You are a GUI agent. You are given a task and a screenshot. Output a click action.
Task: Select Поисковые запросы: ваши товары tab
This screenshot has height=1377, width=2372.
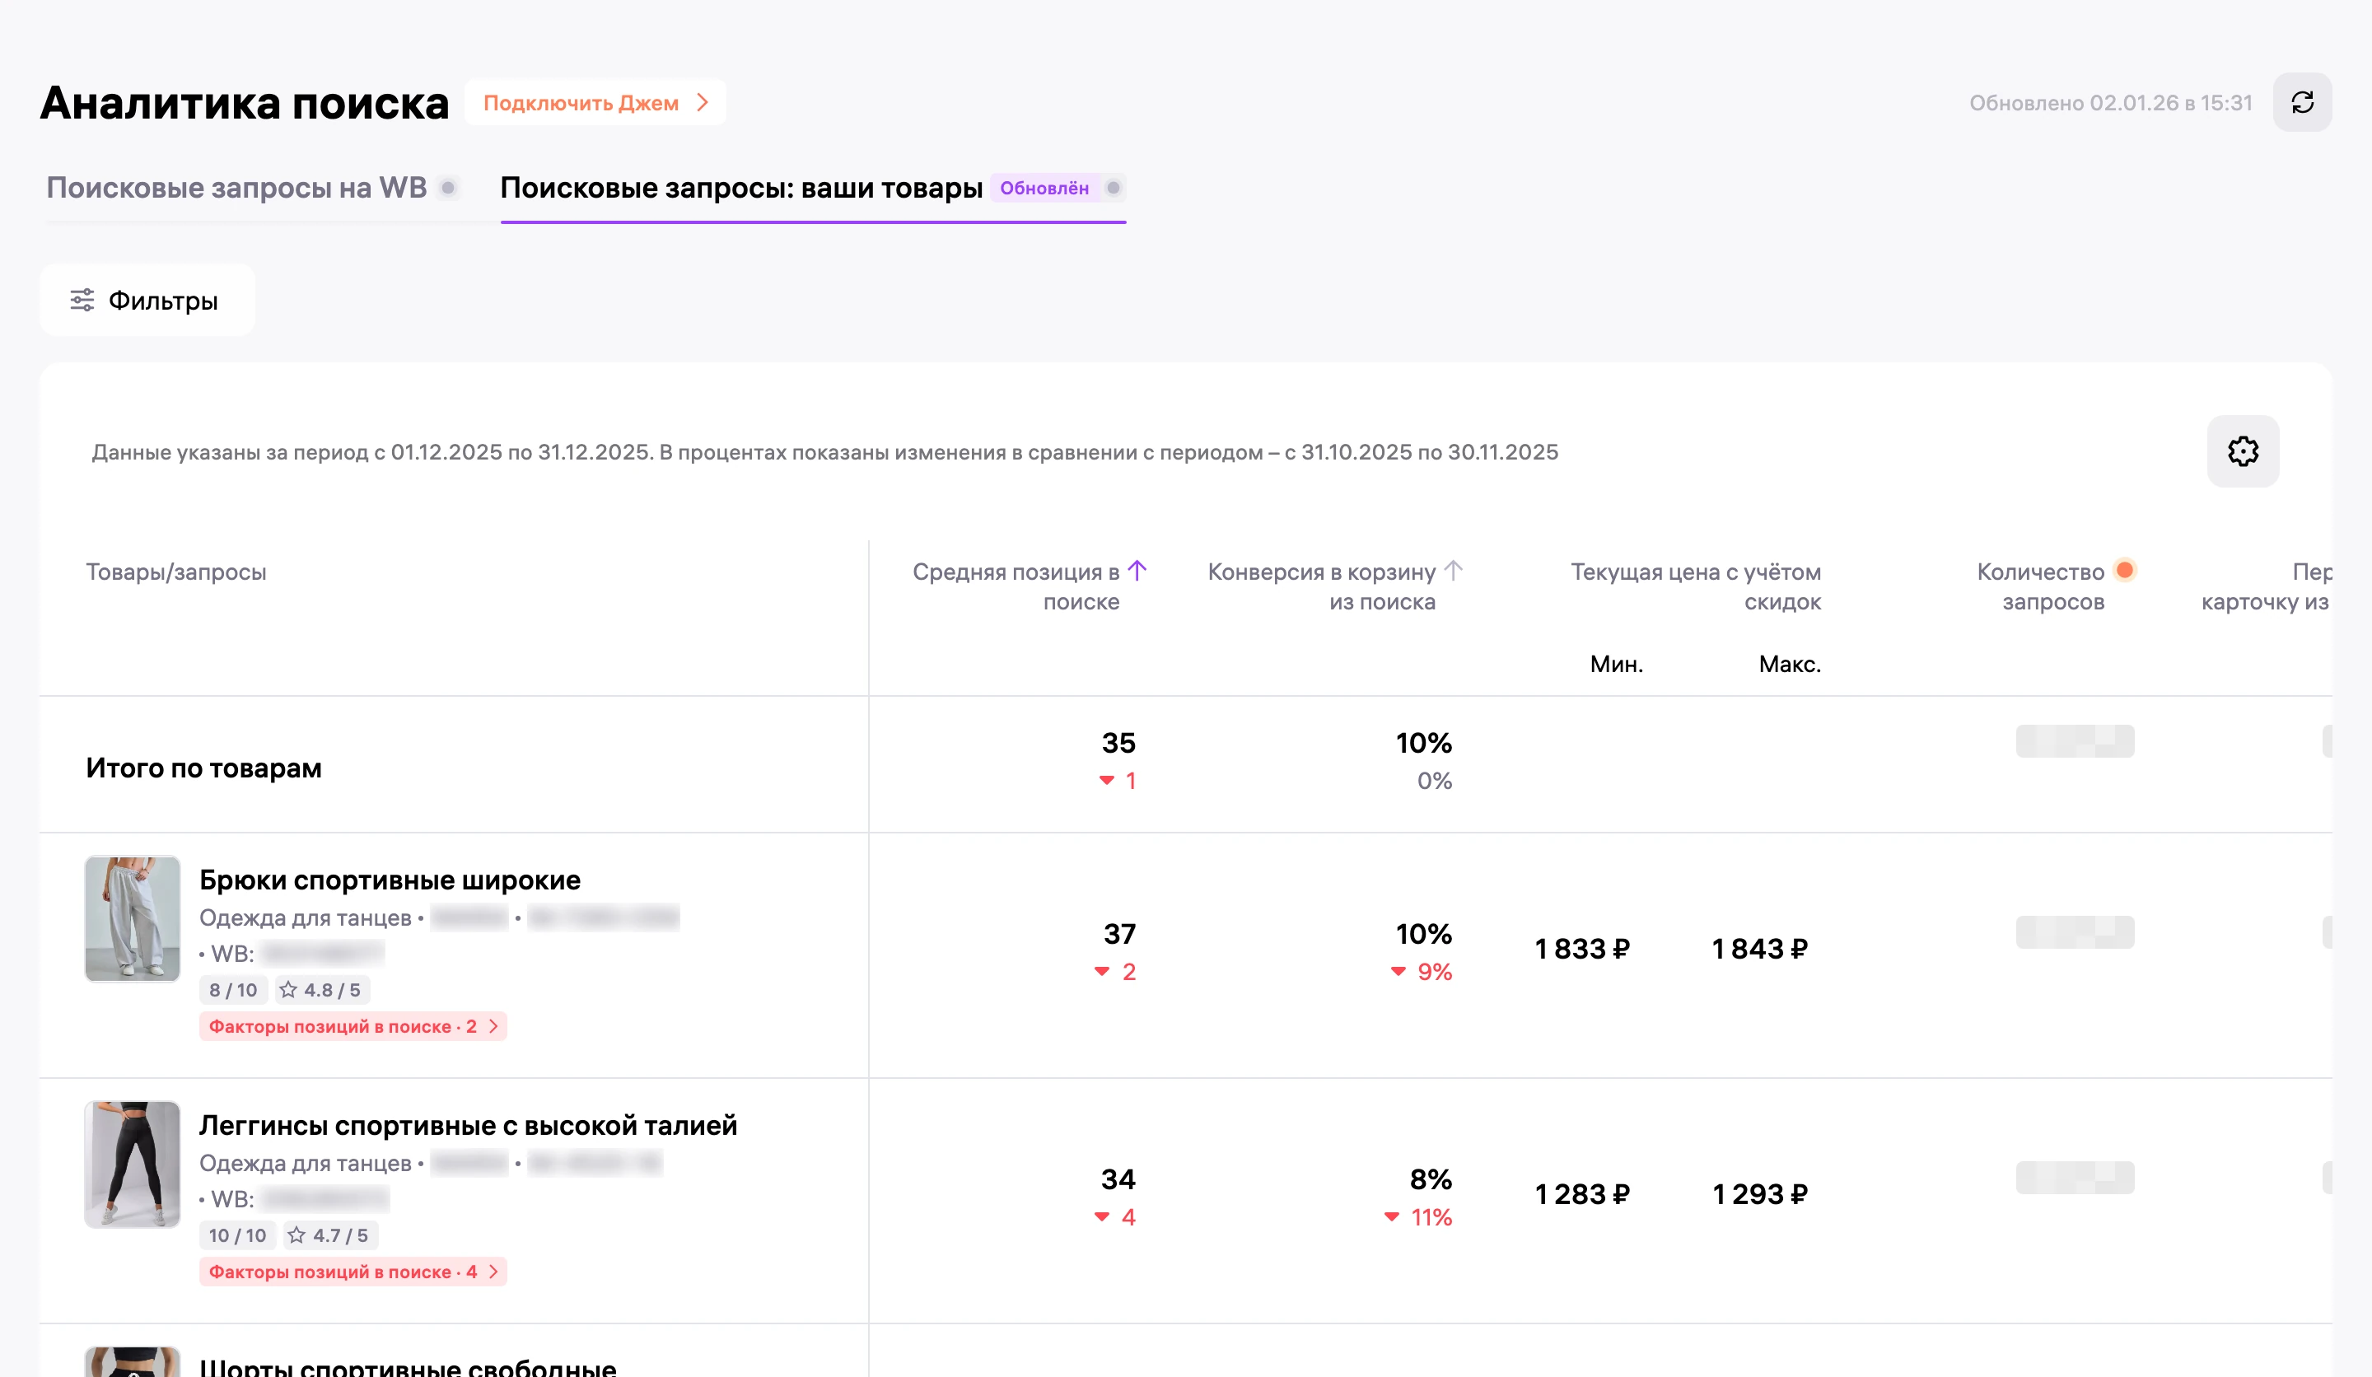pos(740,187)
